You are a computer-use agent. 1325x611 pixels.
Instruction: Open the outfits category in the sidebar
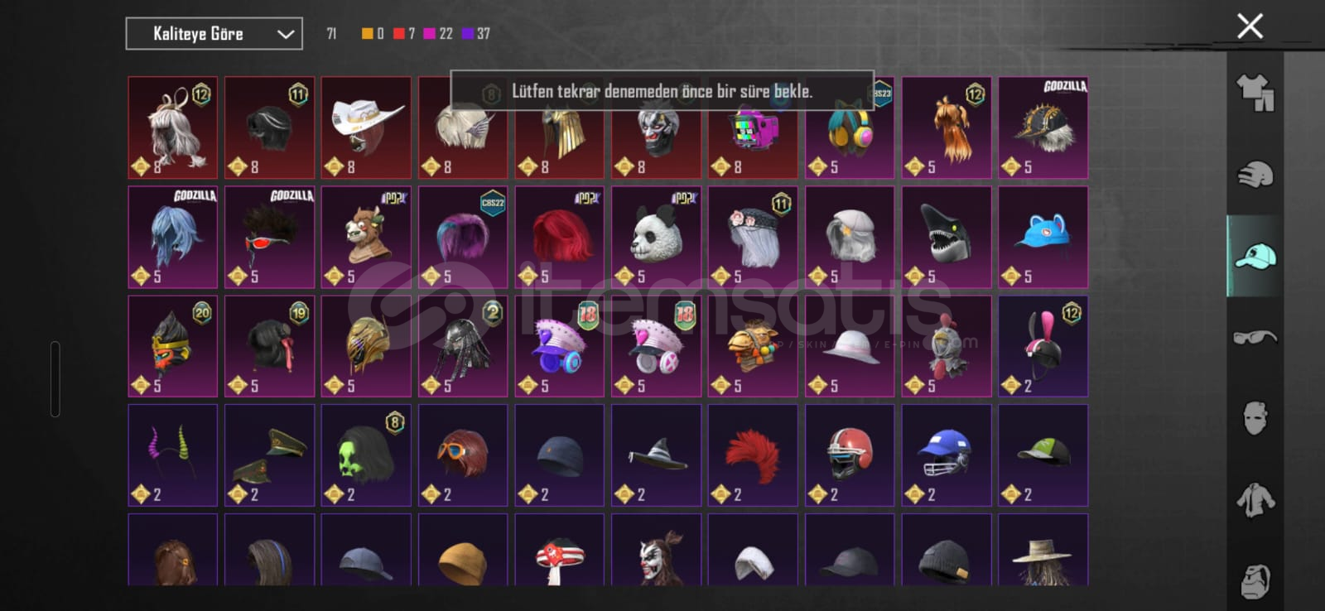pos(1255,93)
